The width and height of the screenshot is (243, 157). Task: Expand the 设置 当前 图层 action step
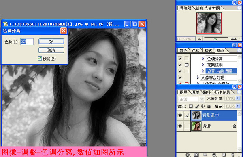pos(203,71)
